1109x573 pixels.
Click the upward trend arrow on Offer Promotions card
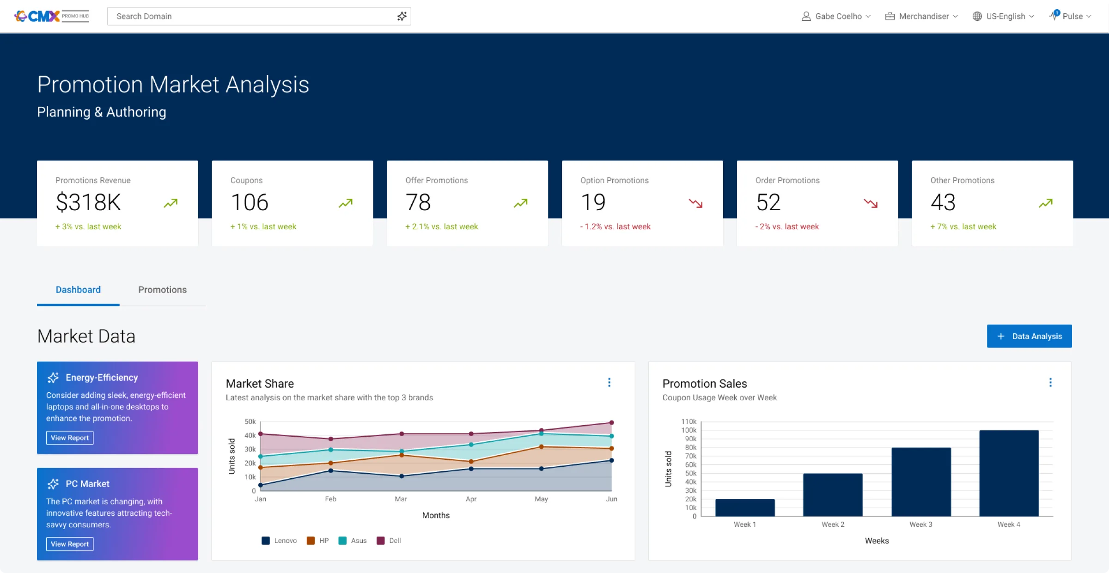tap(521, 203)
